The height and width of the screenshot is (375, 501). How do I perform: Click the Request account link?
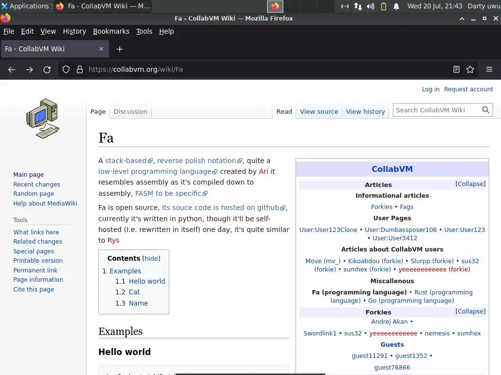468,89
